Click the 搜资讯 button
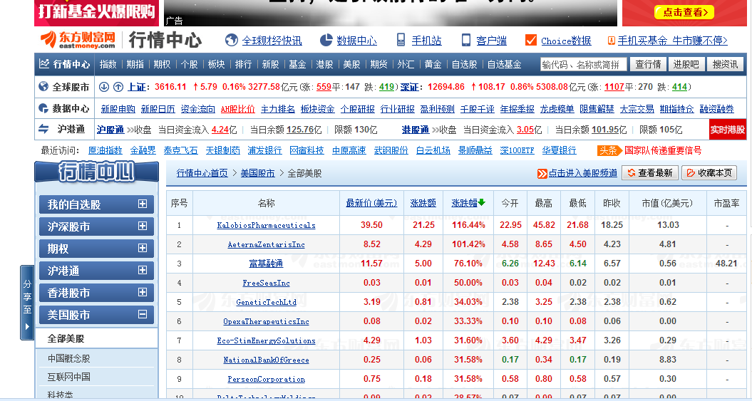The image size is (752, 401). click(x=725, y=64)
